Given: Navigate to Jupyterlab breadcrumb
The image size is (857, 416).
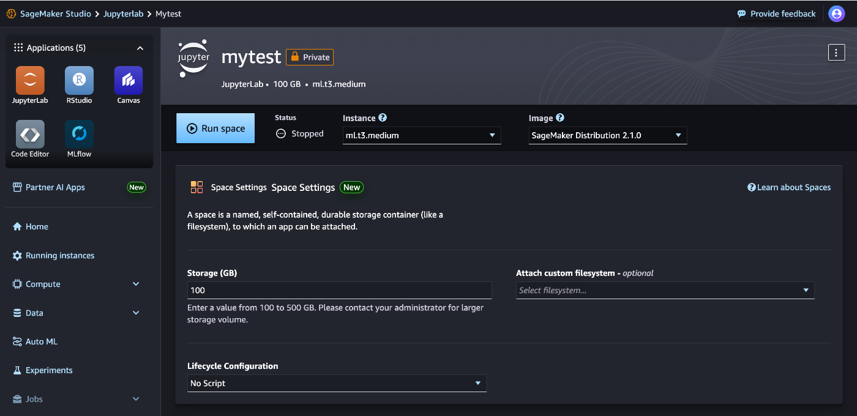Looking at the screenshot, I should pos(124,13).
